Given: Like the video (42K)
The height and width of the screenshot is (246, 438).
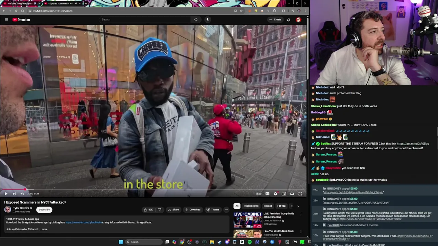Looking at the screenshot, I should point(148,210).
